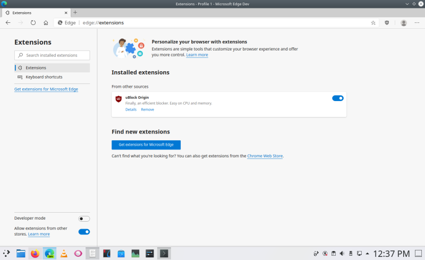Enable Developer mode switch

click(84, 219)
